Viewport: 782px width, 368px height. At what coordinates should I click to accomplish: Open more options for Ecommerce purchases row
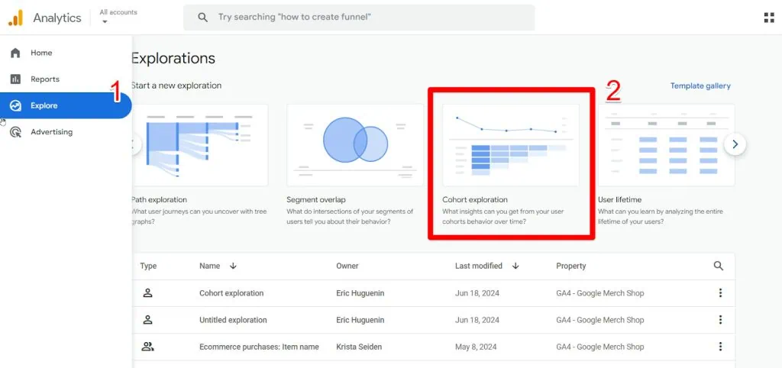(719, 347)
